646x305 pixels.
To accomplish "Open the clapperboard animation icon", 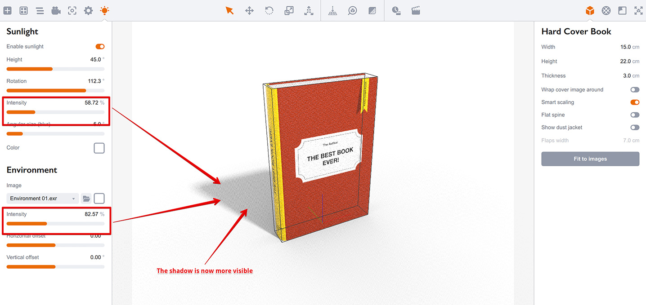I will pyautogui.click(x=415, y=10).
